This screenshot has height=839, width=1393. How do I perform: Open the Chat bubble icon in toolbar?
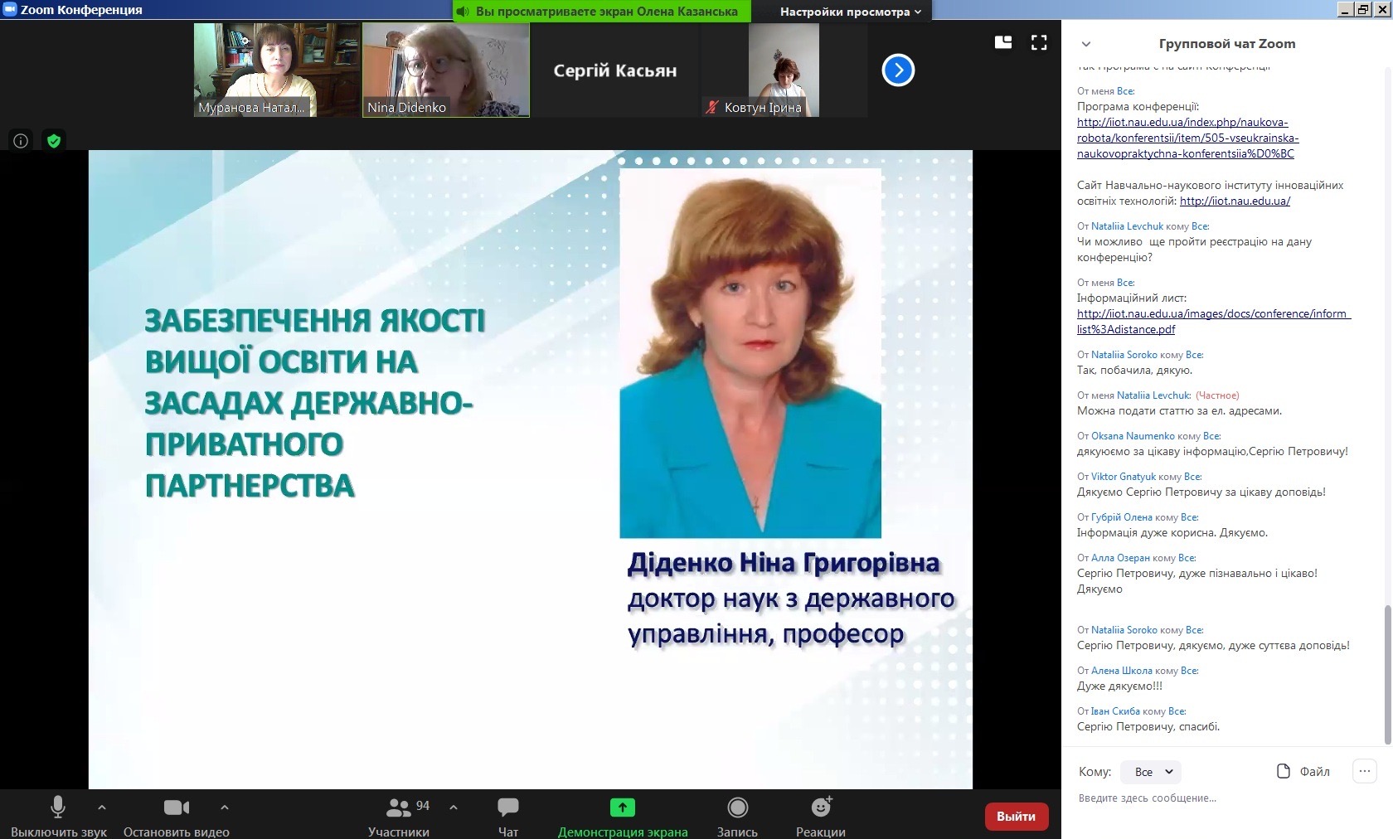coord(507,807)
